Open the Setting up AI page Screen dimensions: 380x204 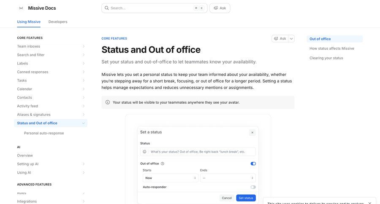tap(27, 164)
